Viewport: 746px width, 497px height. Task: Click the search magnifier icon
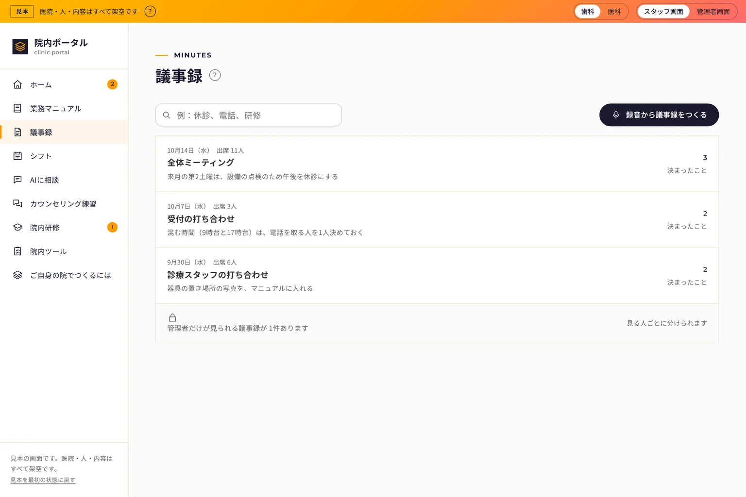pyautogui.click(x=167, y=115)
